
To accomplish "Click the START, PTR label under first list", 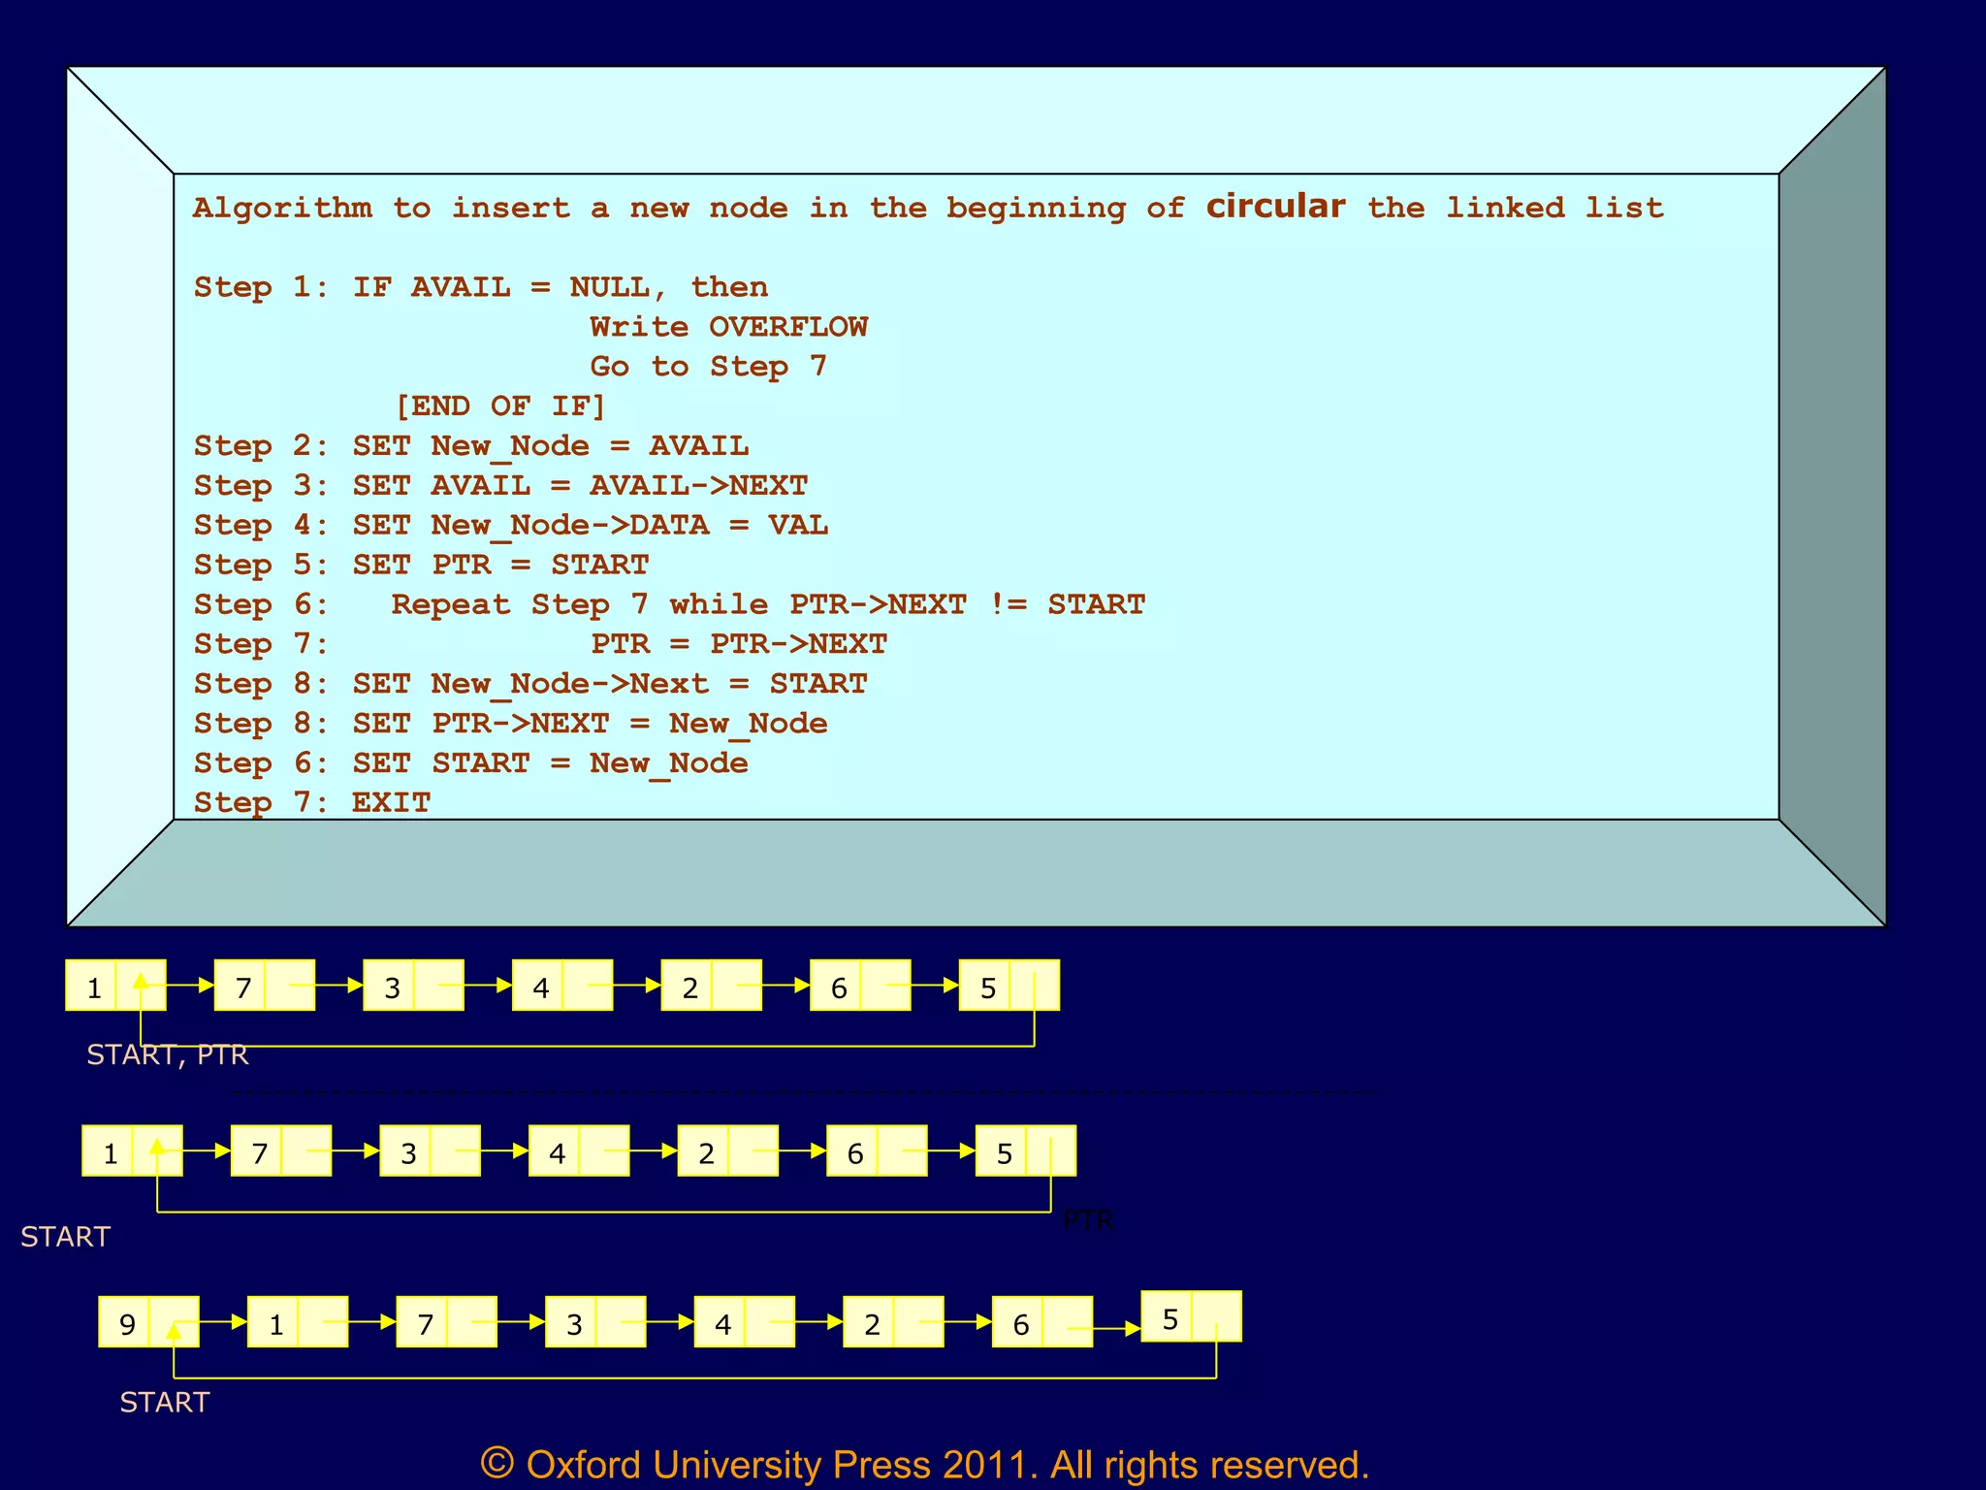I will 167,1054.
